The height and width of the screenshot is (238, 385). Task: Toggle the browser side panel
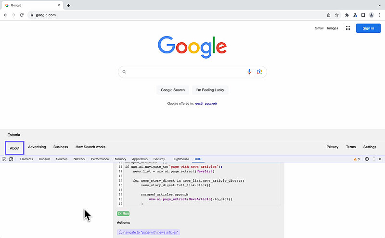pos(363,15)
